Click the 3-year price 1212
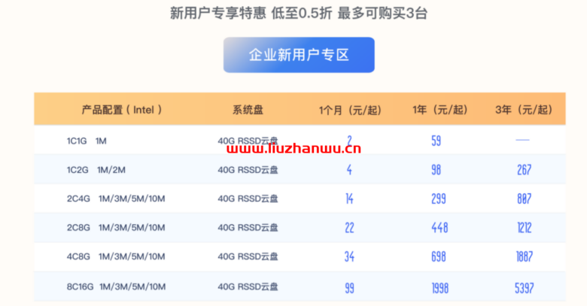 click(524, 228)
